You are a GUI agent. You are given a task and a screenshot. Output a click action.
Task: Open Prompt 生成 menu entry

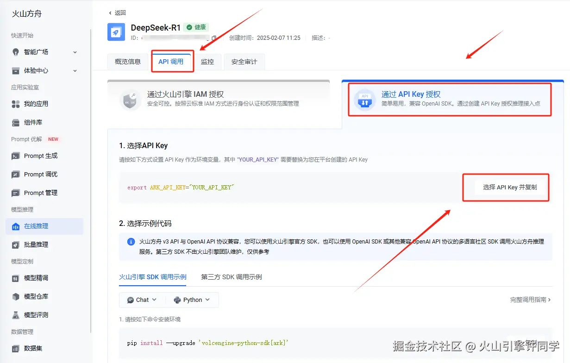click(44, 156)
